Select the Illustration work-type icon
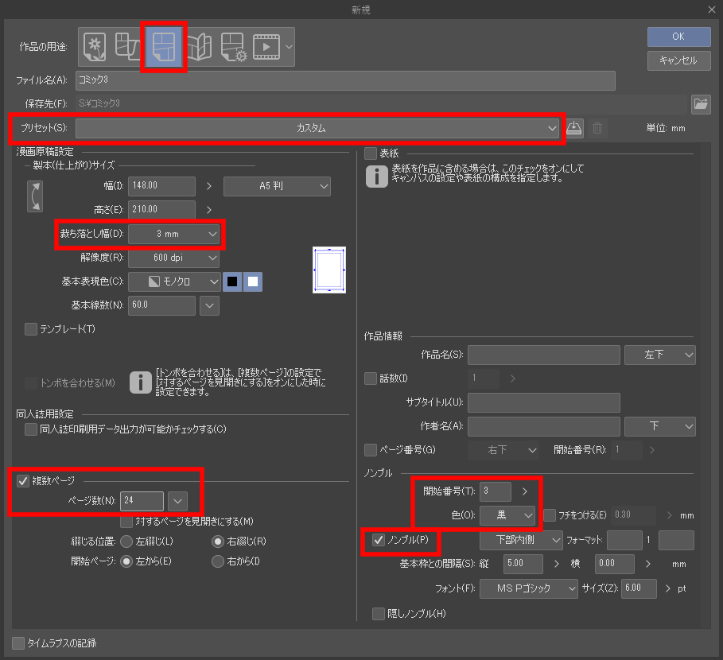723x660 pixels. (95, 47)
